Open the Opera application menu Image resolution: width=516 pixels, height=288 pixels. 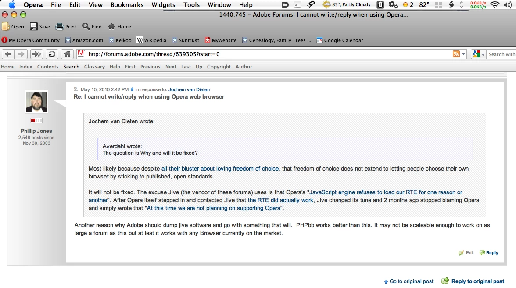(x=33, y=4)
